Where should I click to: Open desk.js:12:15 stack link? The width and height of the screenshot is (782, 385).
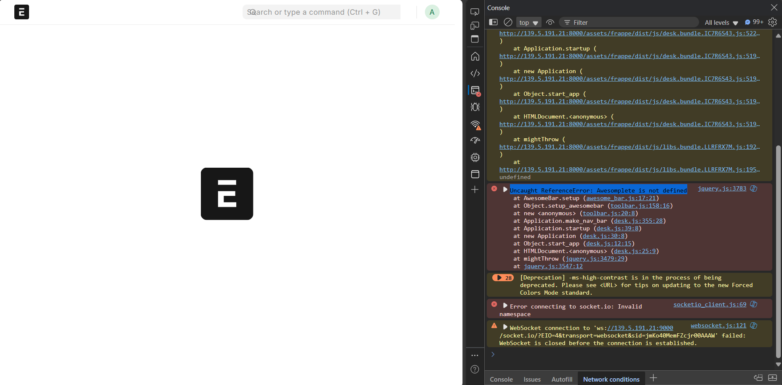pos(609,244)
